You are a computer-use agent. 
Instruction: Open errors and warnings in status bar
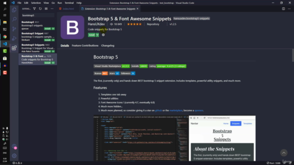[17, 163]
